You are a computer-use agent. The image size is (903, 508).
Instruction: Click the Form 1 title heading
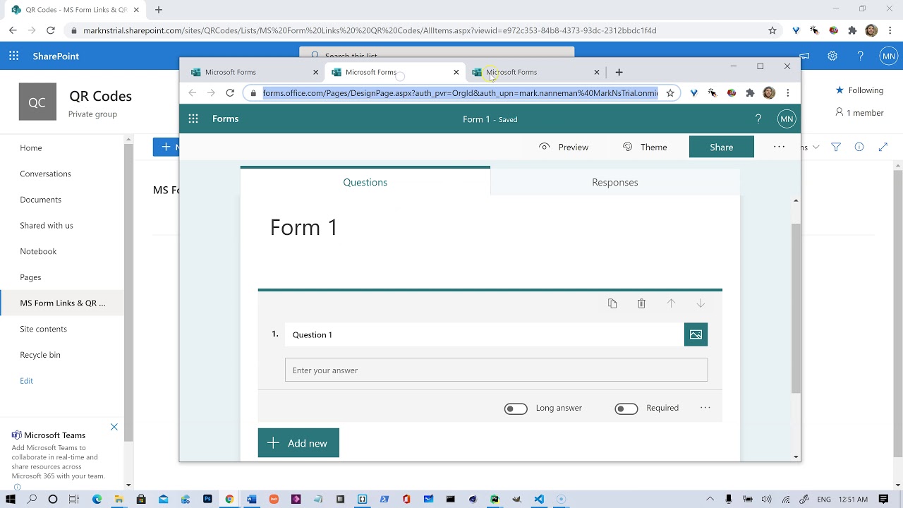coord(304,227)
